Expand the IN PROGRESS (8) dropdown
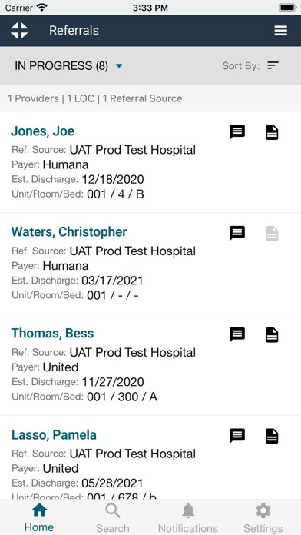301x535 pixels. [x=68, y=66]
